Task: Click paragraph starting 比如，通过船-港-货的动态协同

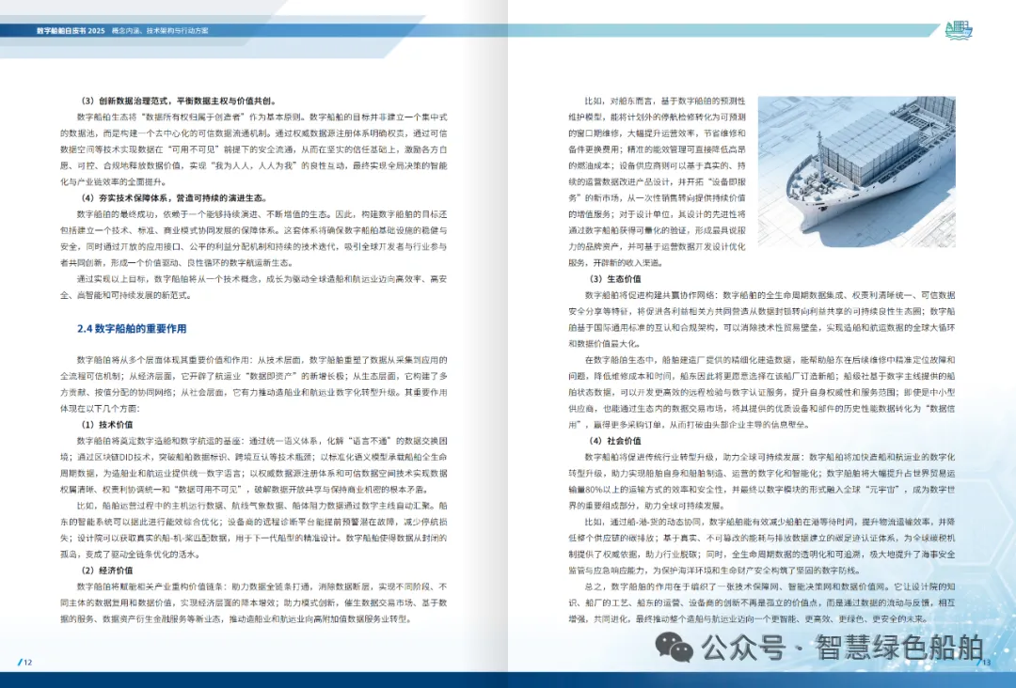Action: click(x=761, y=546)
